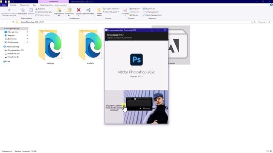Screen dimensions: 273x153
Task: Open the Копировать в dropdown
Action: pyautogui.click(x=69, y=12)
